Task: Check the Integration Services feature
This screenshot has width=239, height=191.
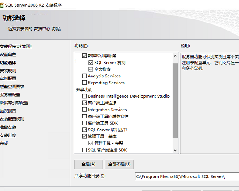Action: [x=84, y=110]
